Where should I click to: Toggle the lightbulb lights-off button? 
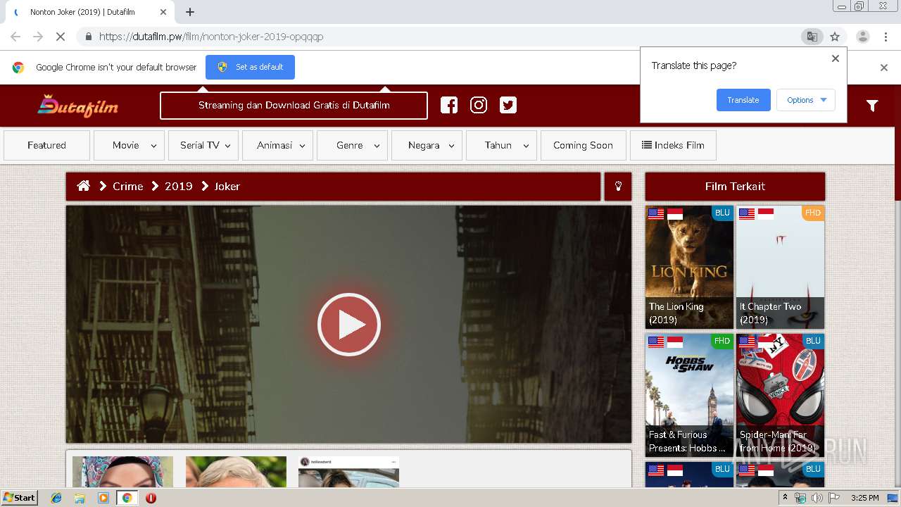(618, 187)
